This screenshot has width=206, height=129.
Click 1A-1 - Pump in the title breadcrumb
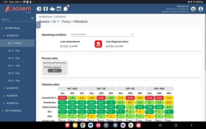click(x=61, y=21)
